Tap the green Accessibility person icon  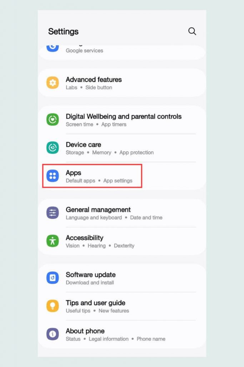[53, 241]
